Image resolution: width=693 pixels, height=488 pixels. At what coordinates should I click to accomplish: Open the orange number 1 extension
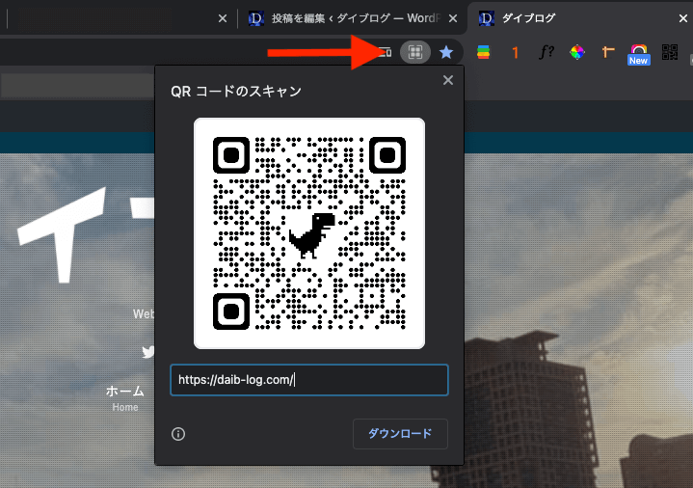click(515, 53)
